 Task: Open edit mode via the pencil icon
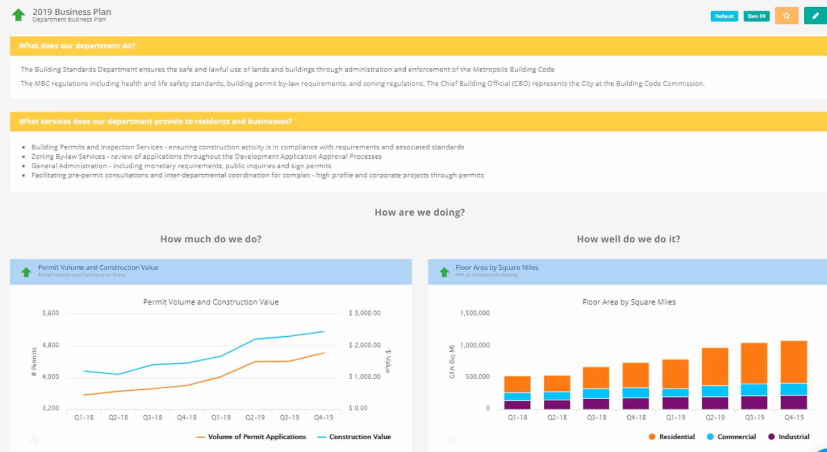[x=815, y=15]
